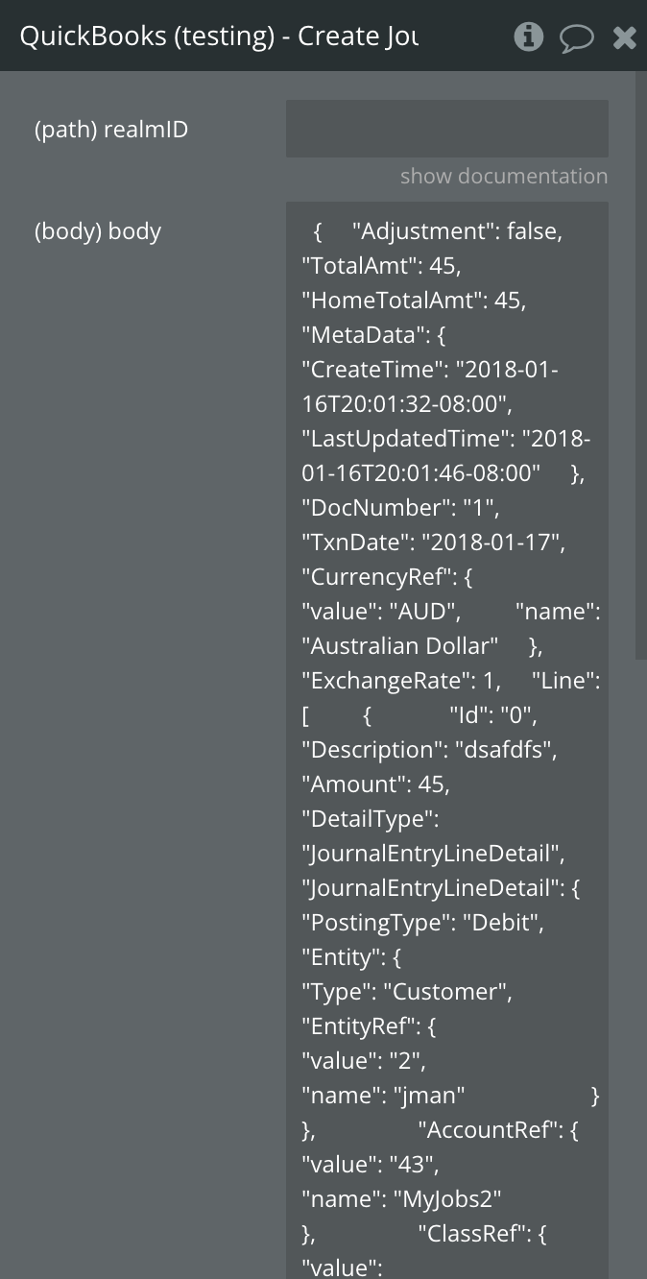
Task: Place cursor on "Adjustment": false in body
Action: click(457, 231)
